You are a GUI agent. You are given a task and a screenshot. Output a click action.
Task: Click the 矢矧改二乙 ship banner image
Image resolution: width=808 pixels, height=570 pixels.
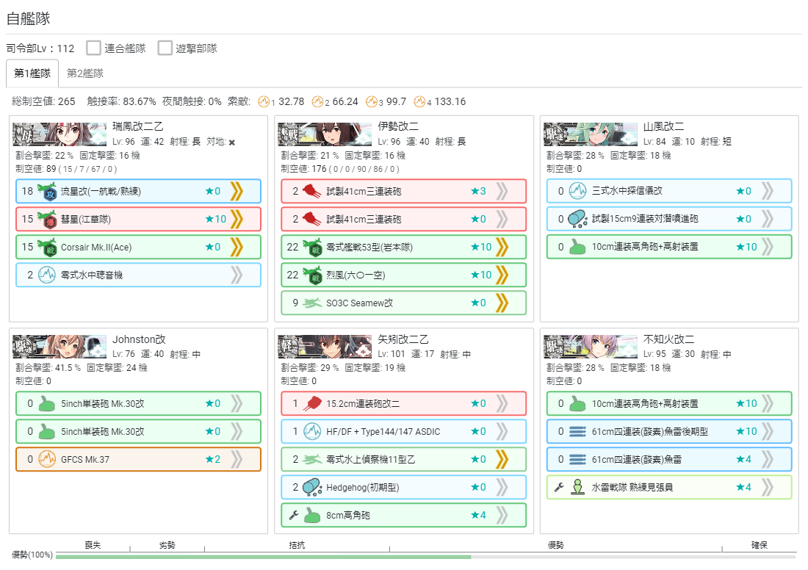coord(325,347)
